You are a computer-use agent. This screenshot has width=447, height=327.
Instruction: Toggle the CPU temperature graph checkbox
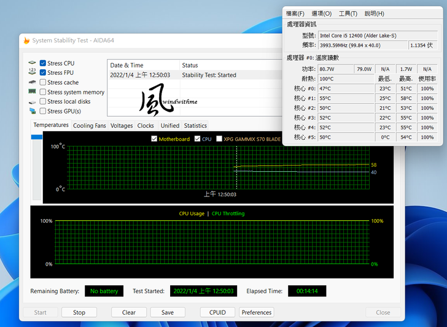197,139
